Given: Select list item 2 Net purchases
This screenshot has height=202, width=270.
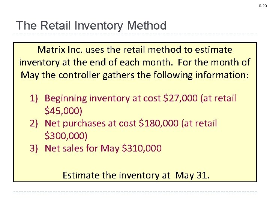Looking at the screenshot, I should click(x=123, y=129).
